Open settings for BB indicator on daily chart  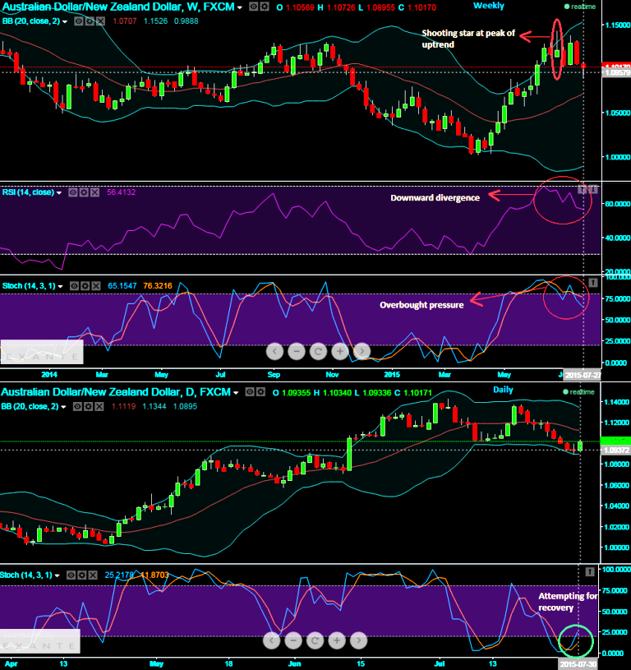[89, 406]
